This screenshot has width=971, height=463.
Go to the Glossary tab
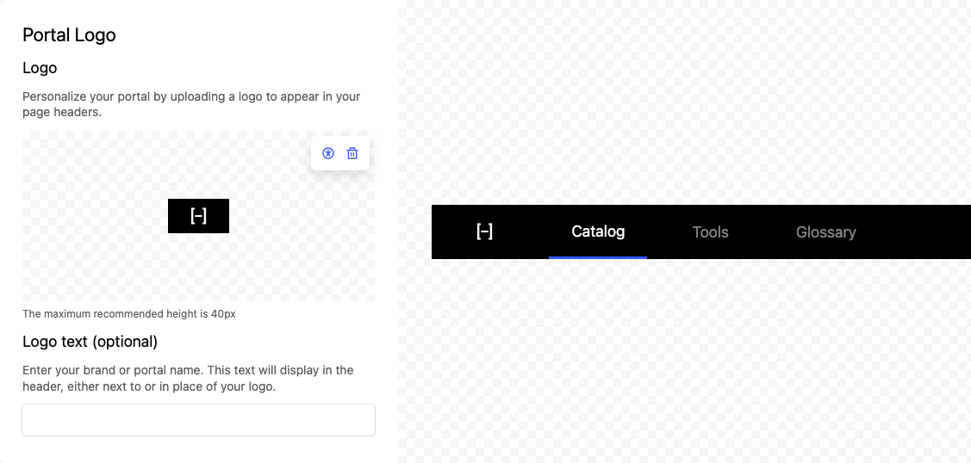coord(825,232)
